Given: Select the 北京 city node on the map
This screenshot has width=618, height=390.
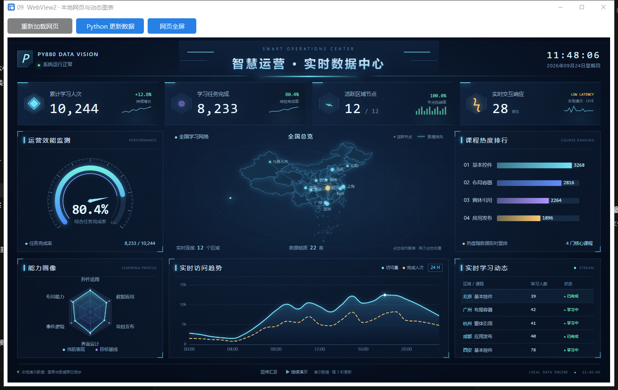Looking at the screenshot, I should coord(332,170).
